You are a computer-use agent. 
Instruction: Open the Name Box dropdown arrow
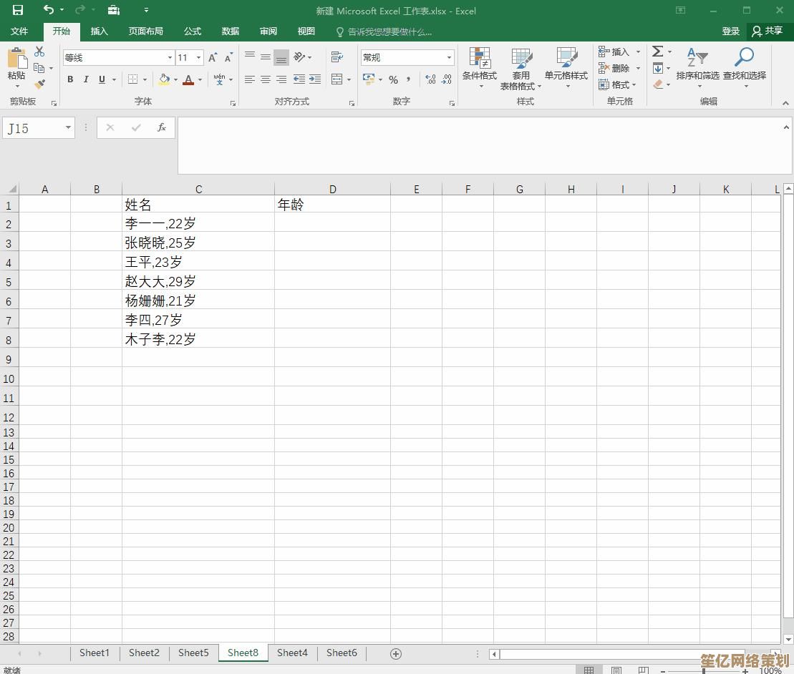pyautogui.click(x=68, y=128)
